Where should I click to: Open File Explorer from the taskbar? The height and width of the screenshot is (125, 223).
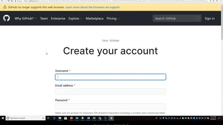click(60, 118)
